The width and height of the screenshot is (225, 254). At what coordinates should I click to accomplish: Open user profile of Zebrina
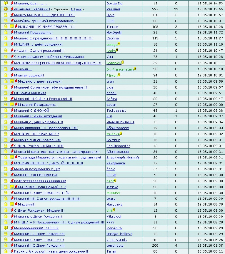coord(112,38)
